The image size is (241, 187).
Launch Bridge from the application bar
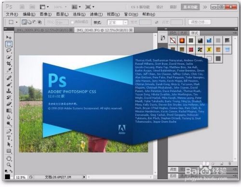click(22, 7)
